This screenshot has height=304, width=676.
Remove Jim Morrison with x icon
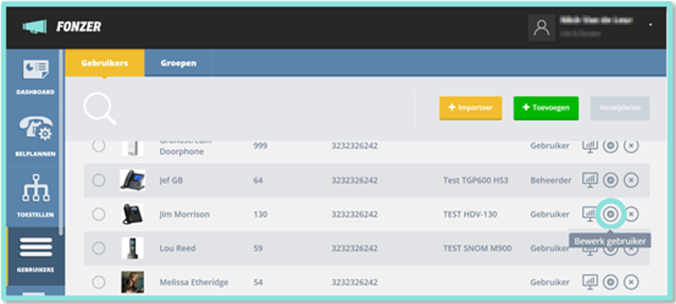click(631, 214)
